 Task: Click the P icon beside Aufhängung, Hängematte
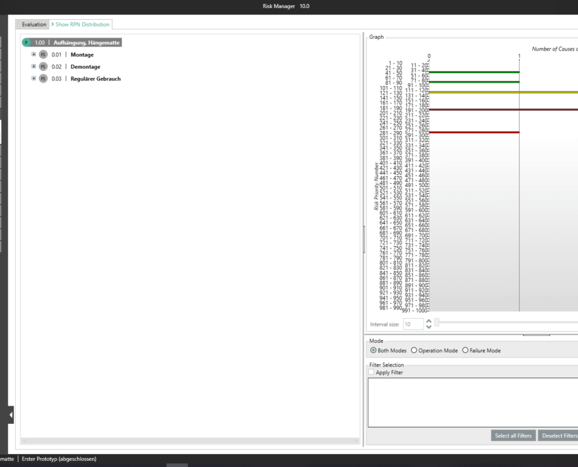[27, 42]
